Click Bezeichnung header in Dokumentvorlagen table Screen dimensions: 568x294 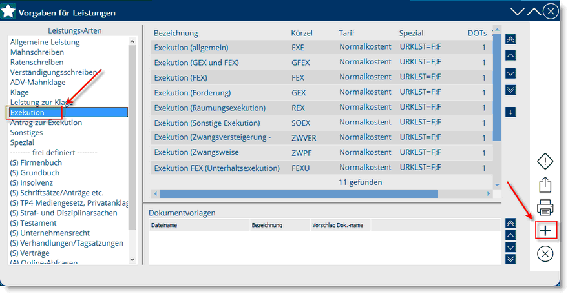click(x=280, y=225)
